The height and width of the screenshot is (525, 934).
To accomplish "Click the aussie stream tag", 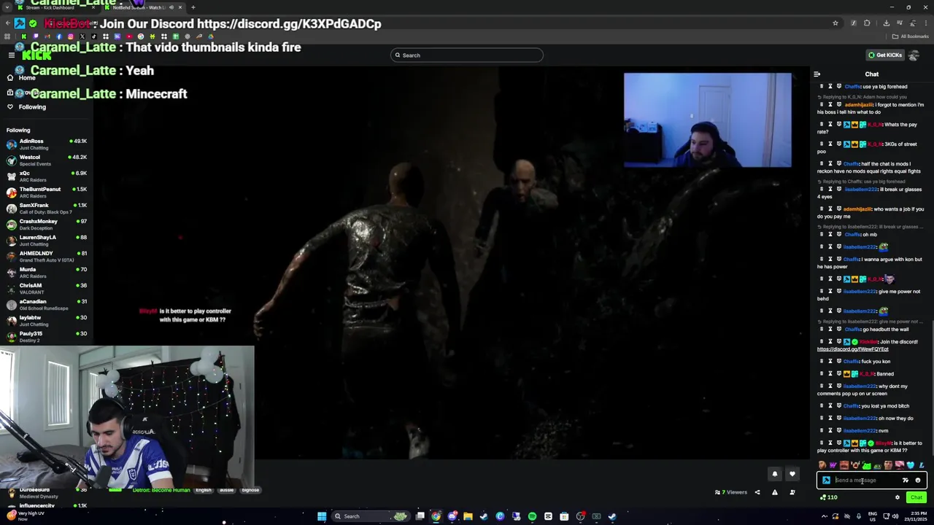I will coord(227,490).
